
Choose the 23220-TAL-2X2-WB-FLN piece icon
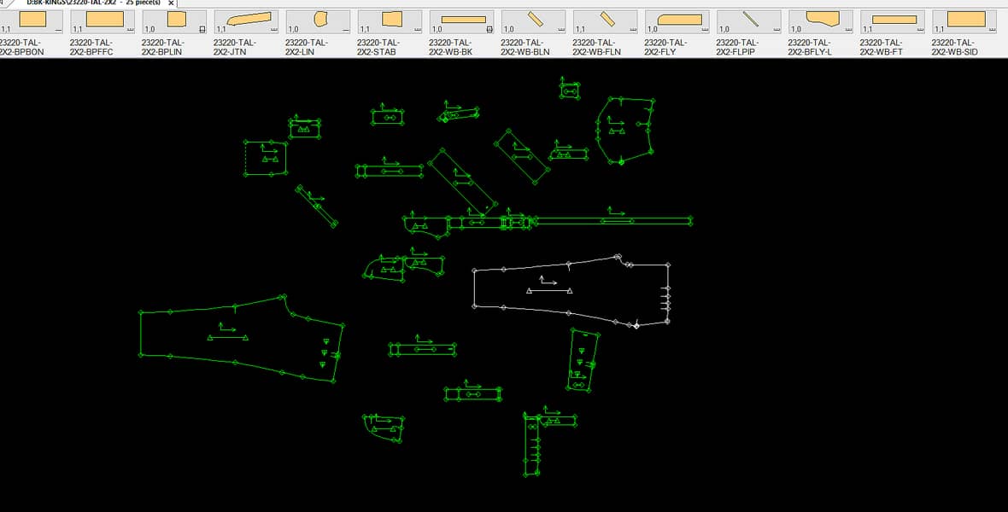coord(607,20)
